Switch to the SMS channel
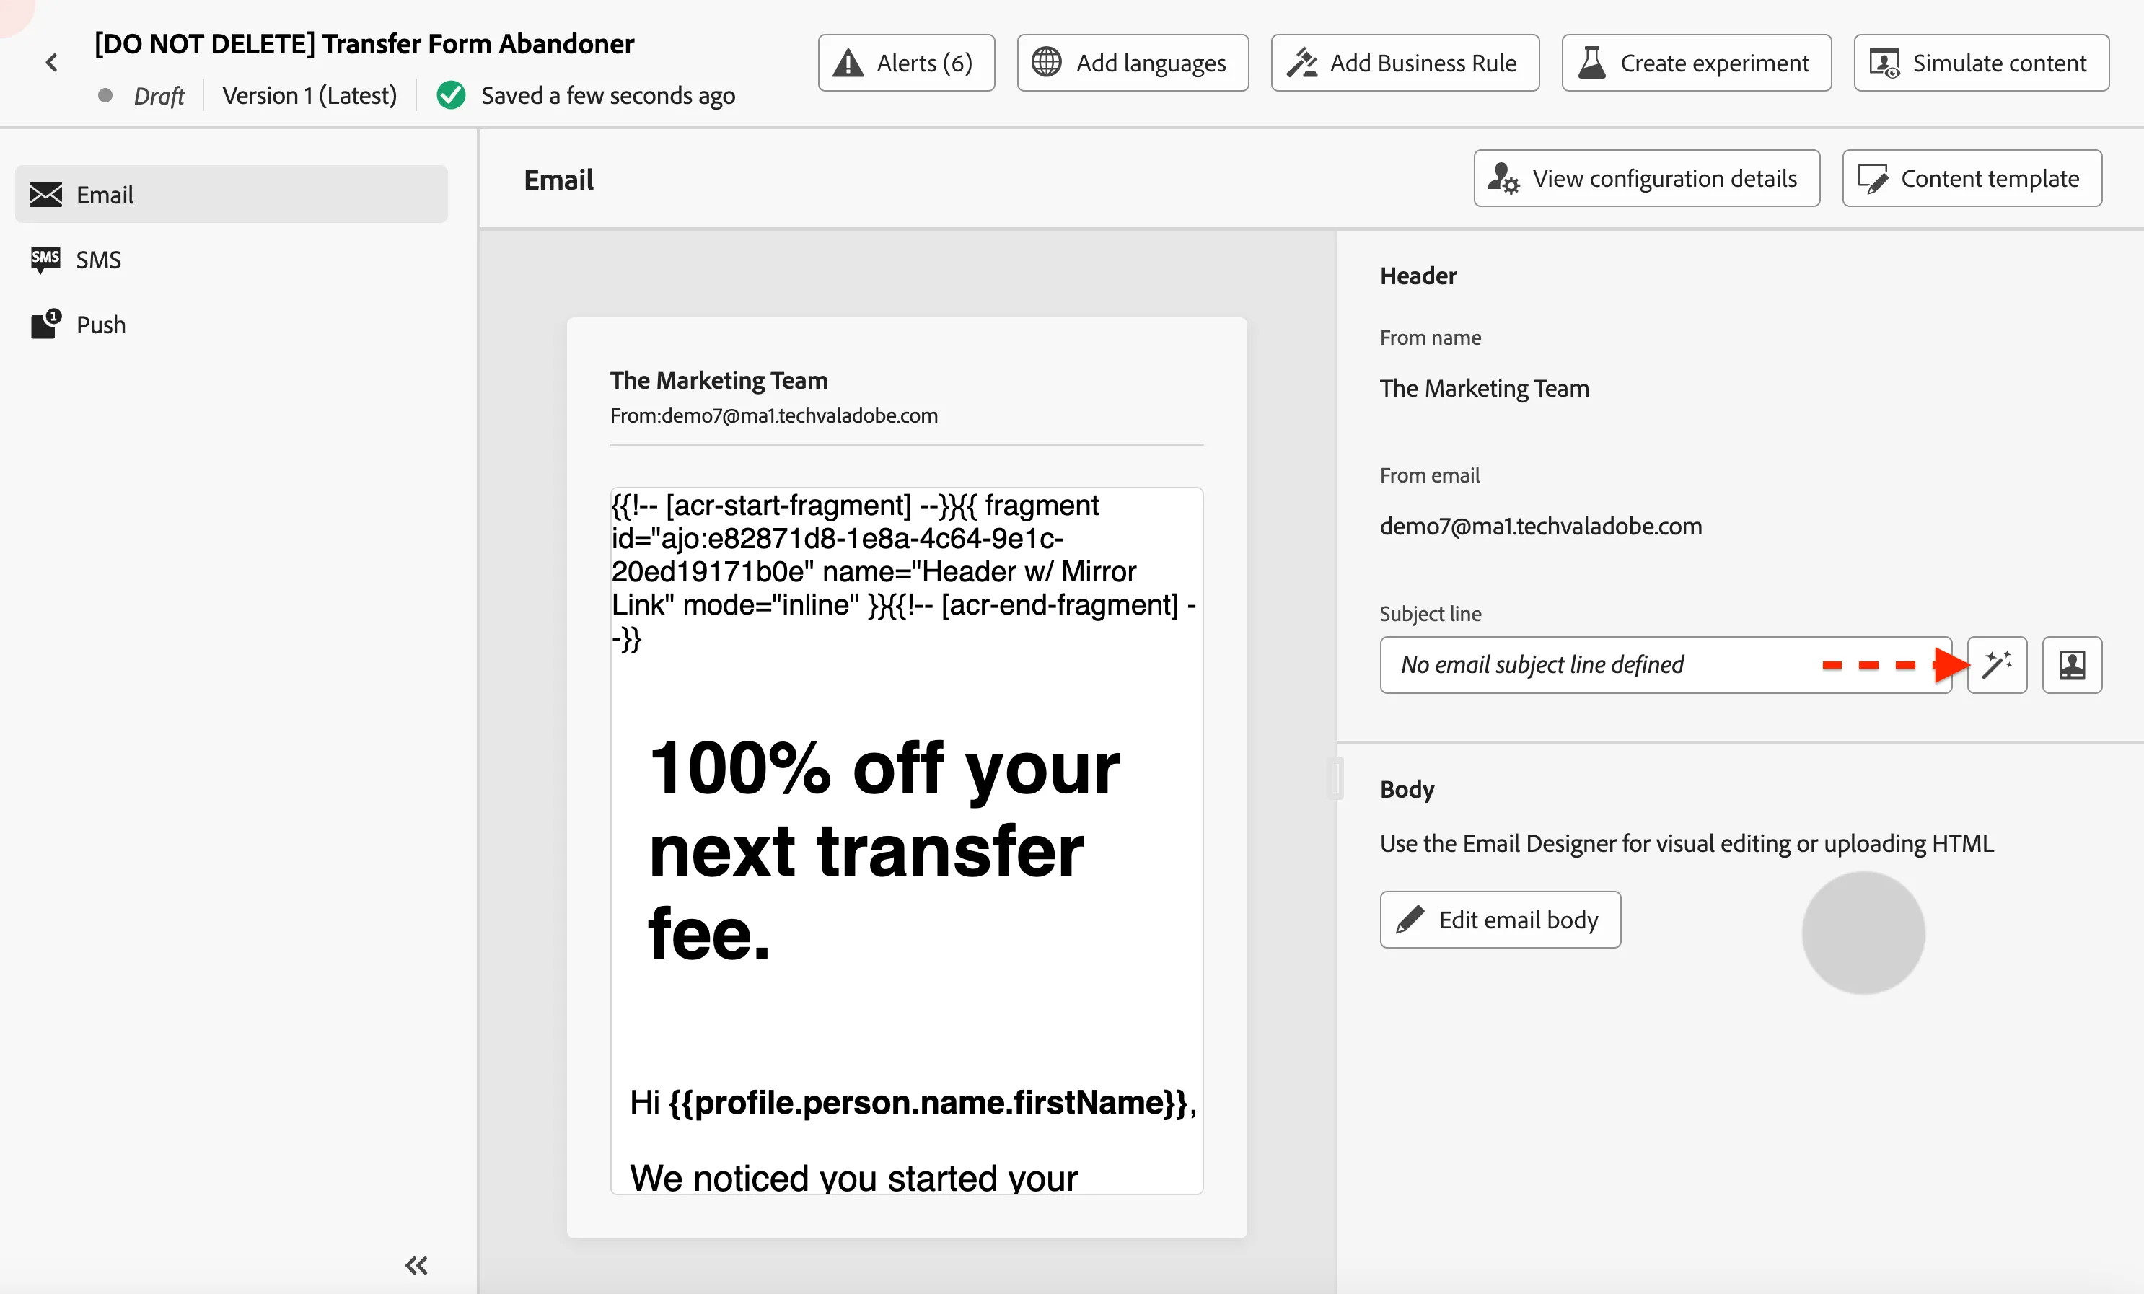Viewport: 2144px width, 1294px height. pos(232,260)
